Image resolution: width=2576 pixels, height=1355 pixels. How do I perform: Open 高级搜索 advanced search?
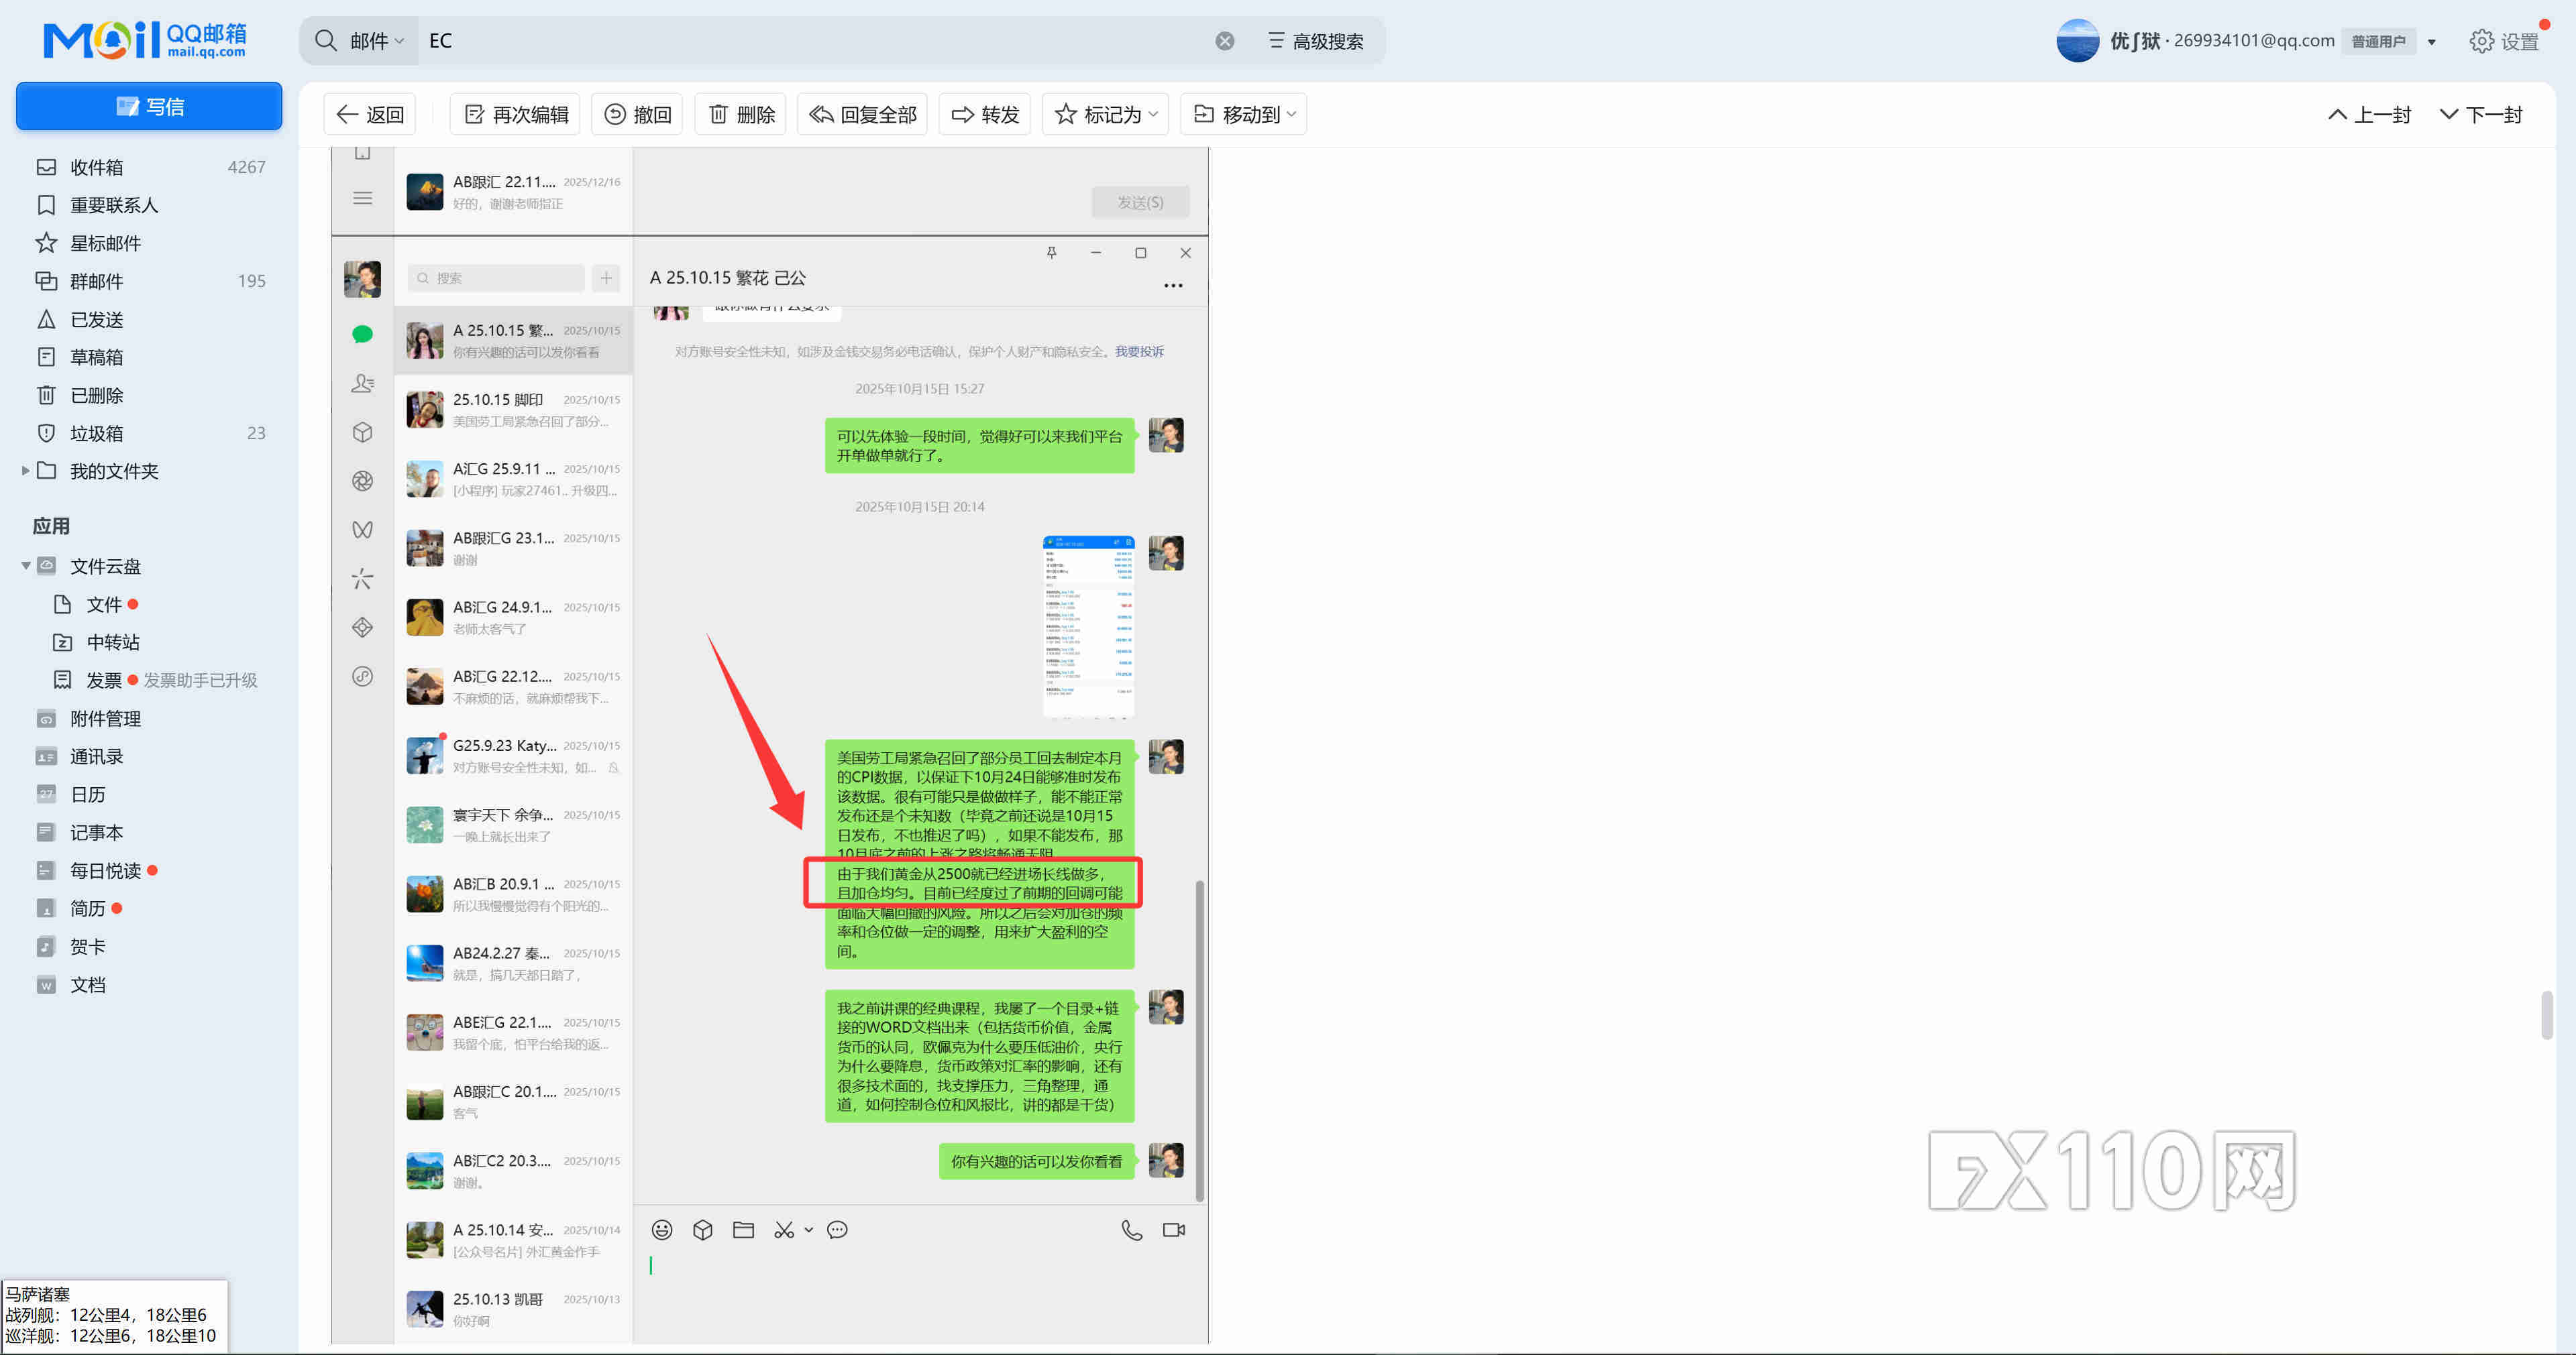[1316, 41]
